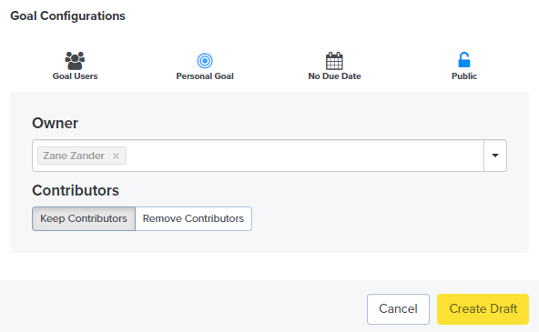Select the Zane Zander owner tag
The width and height of the screenshot is (539, 332).
point(74,156)
